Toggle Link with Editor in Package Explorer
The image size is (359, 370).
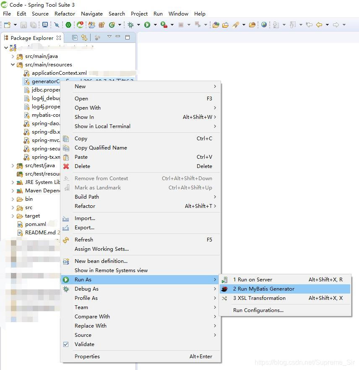(x=84, y=37)
